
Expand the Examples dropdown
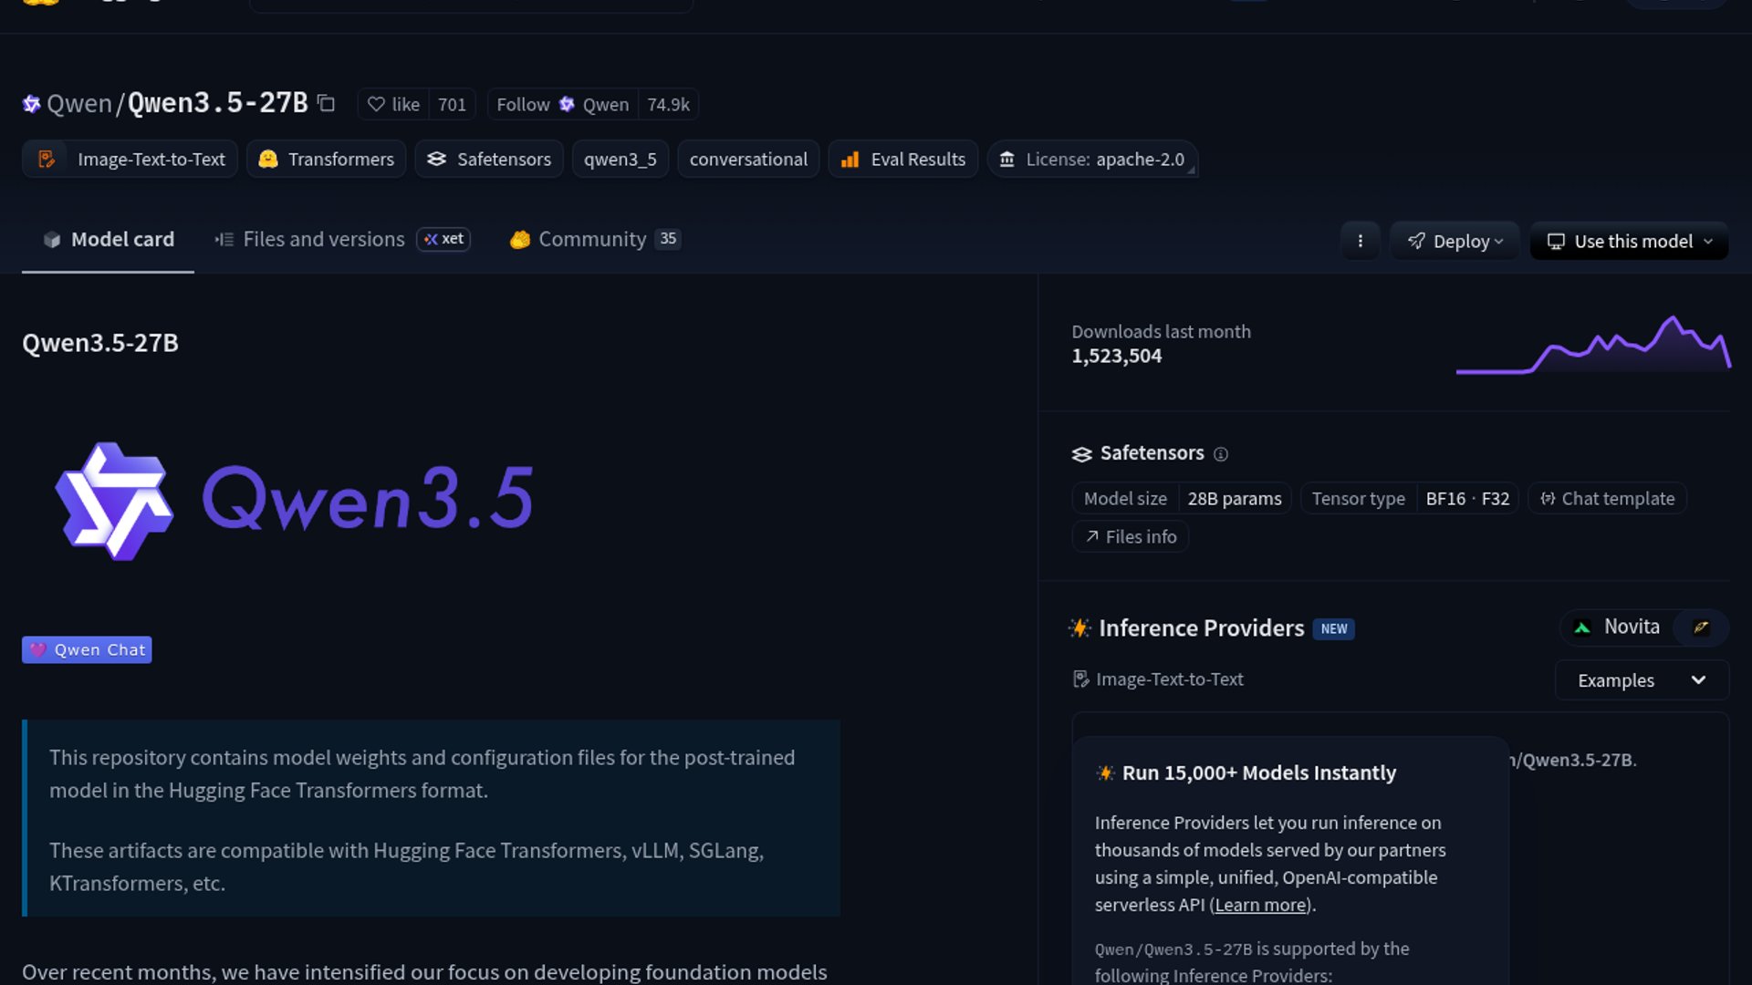point(1641,680)
